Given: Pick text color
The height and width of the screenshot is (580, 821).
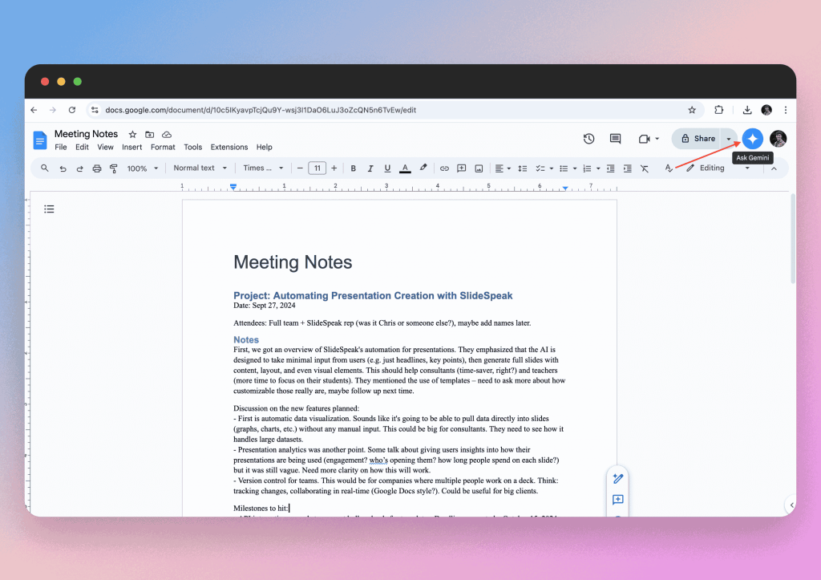Looking at the screenshot, I should pos(405,168).
